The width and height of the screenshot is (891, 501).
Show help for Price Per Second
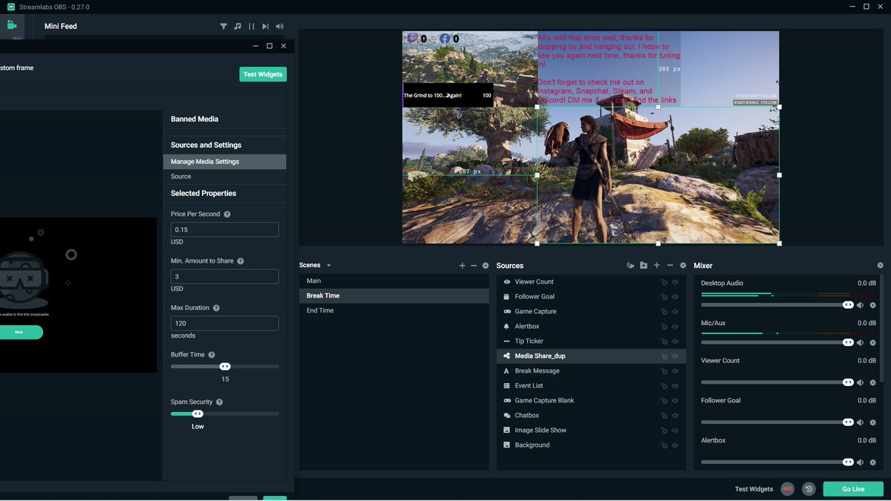click(x=227, y=214)
